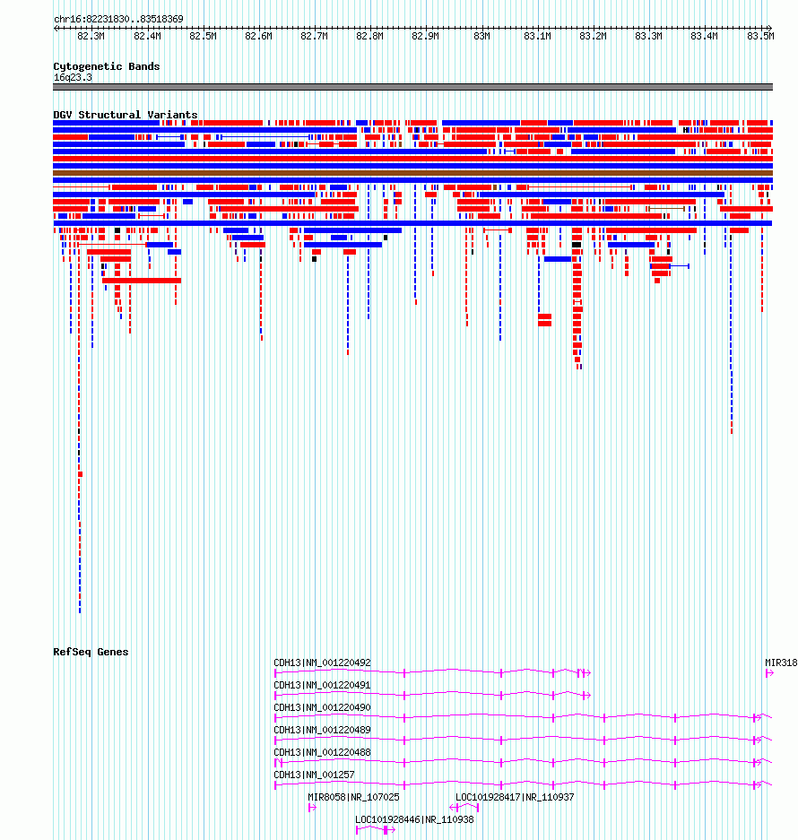Open the CDH13|NM_001220488 transcript label
This screenshot has width=798, height=840.
pos(323,753)
